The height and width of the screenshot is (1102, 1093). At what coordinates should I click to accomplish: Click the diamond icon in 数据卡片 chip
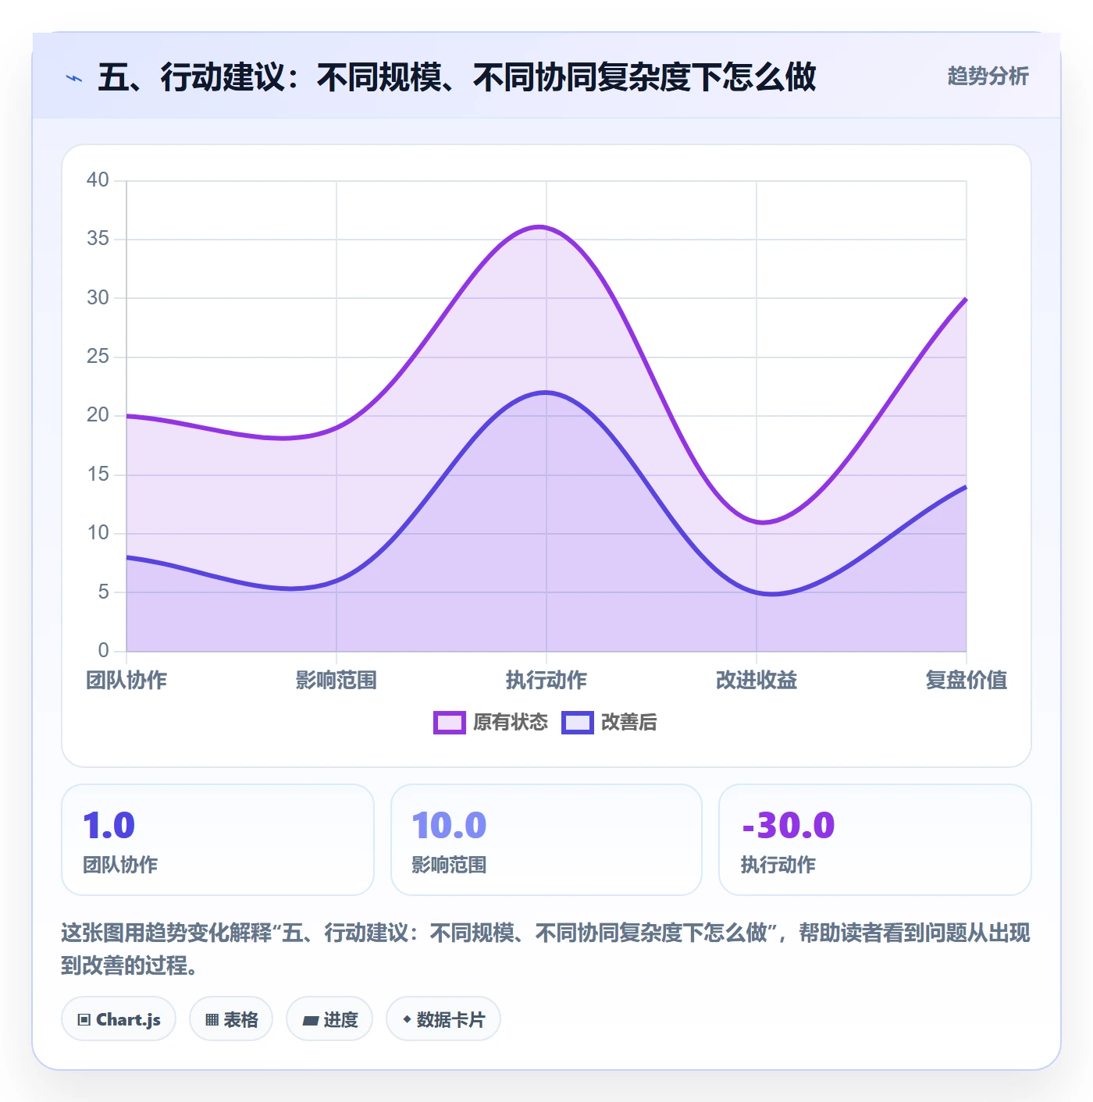coord(407,1019)
